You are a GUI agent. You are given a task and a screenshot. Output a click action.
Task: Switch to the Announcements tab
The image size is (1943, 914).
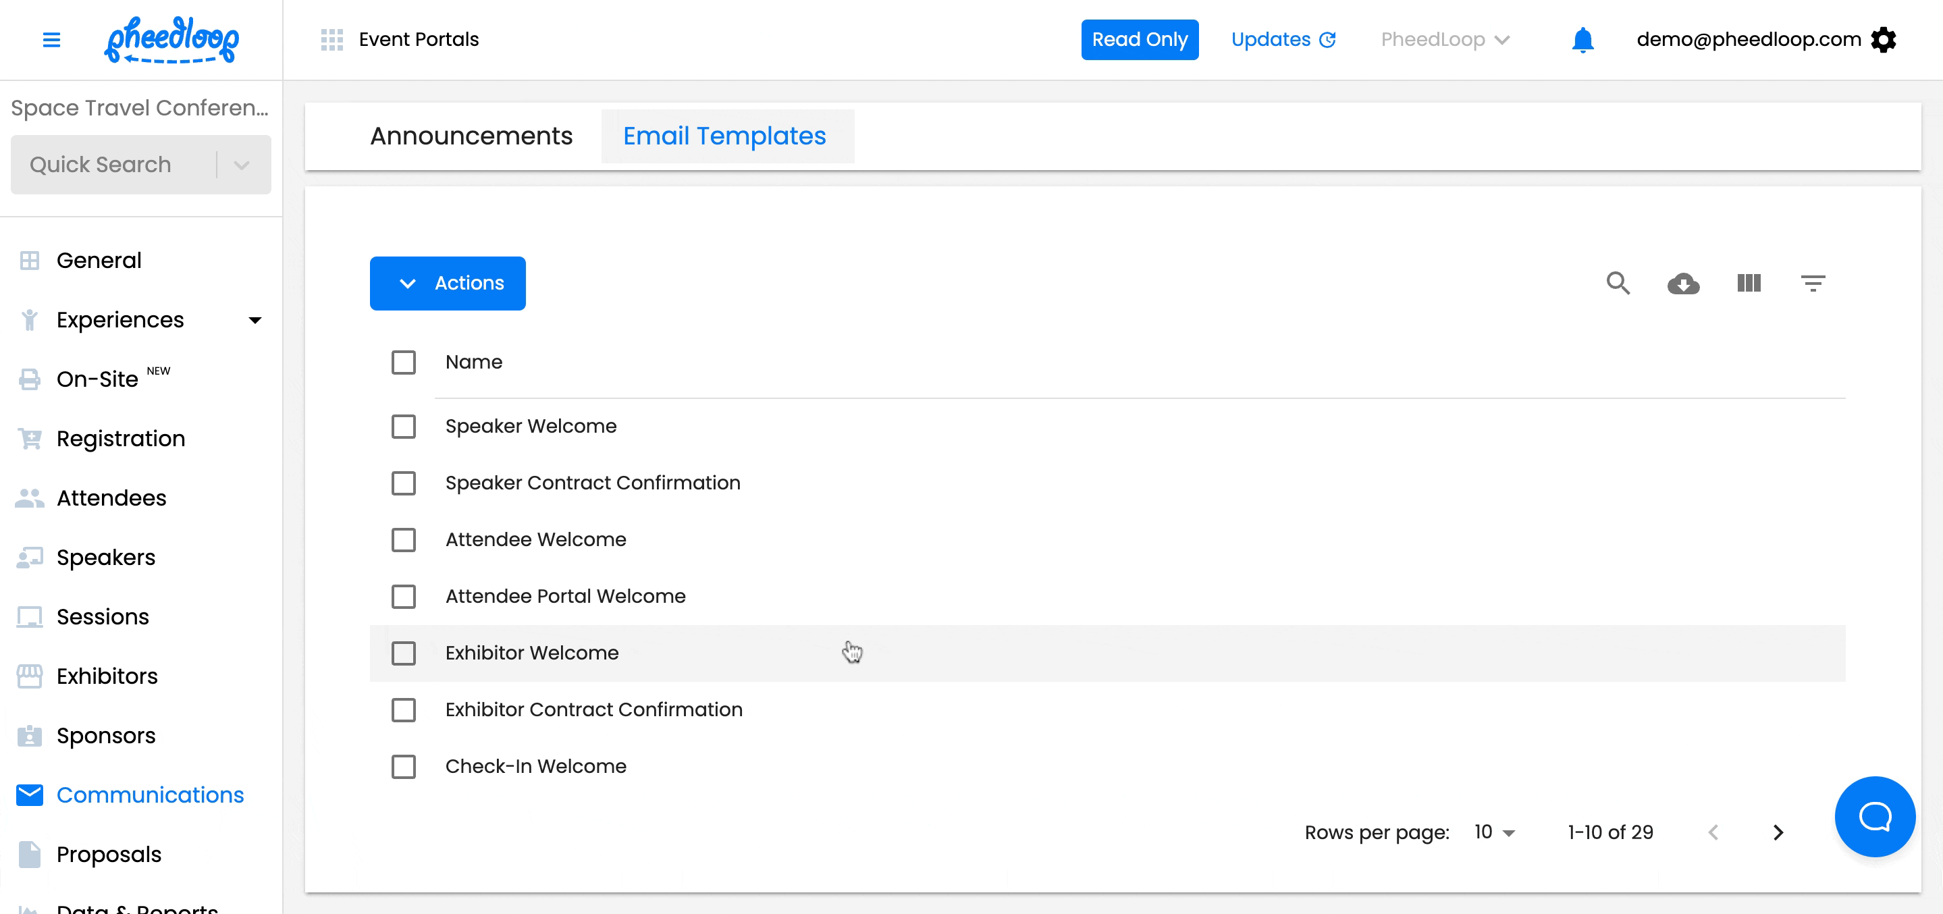point(471,136)
